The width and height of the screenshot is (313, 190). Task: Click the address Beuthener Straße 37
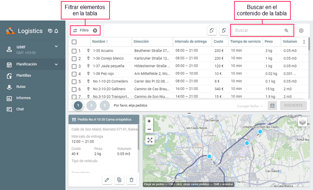click(x=152, y=51)
